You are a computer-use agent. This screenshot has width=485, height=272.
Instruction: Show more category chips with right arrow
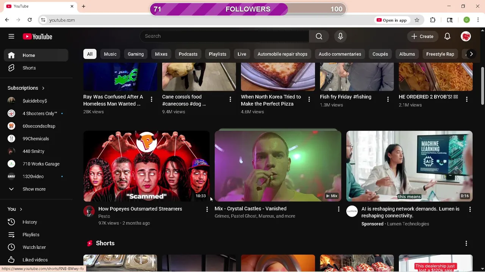point(471,54)
